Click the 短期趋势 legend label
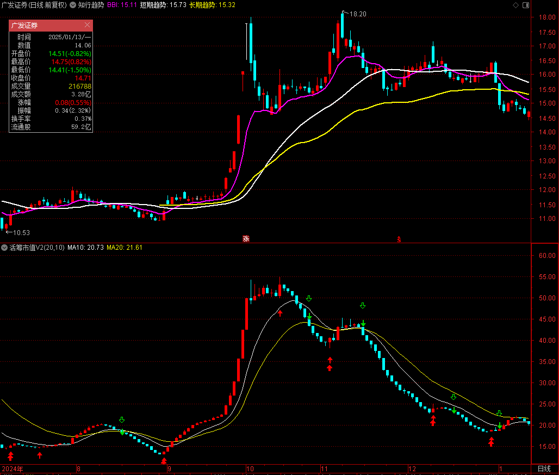559x475 pixels. 154,5
